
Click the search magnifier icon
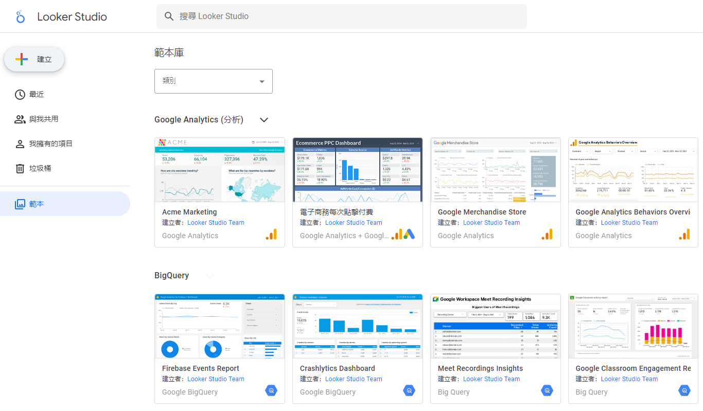click(x=169, y=16)
